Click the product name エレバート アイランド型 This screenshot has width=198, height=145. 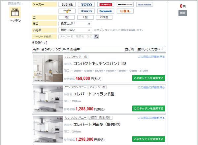(94, 94)
